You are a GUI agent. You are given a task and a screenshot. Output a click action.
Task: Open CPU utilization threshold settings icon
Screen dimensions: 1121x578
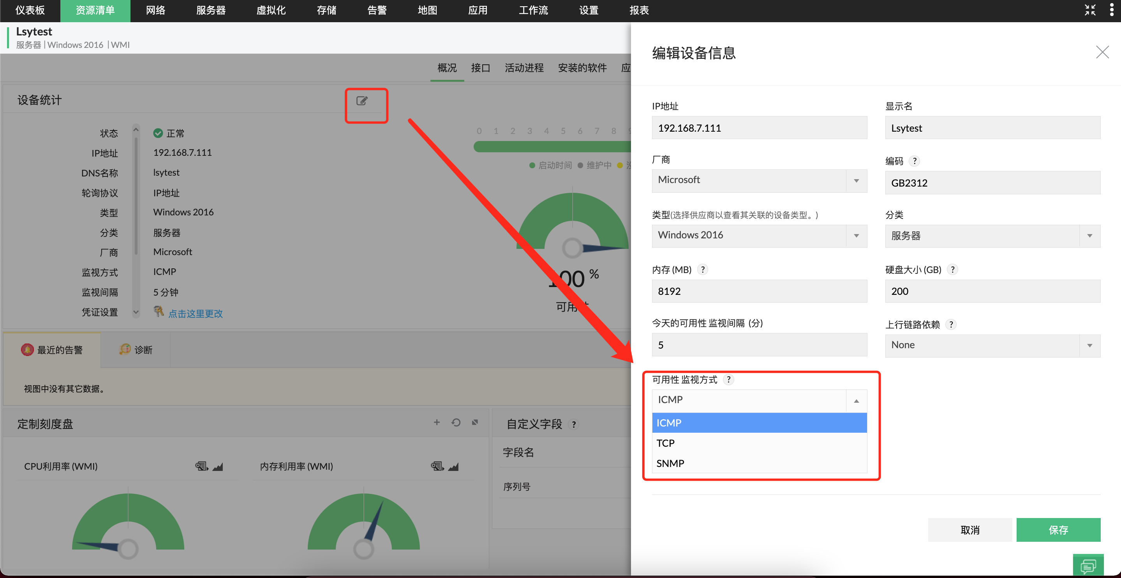pos(201,466)
